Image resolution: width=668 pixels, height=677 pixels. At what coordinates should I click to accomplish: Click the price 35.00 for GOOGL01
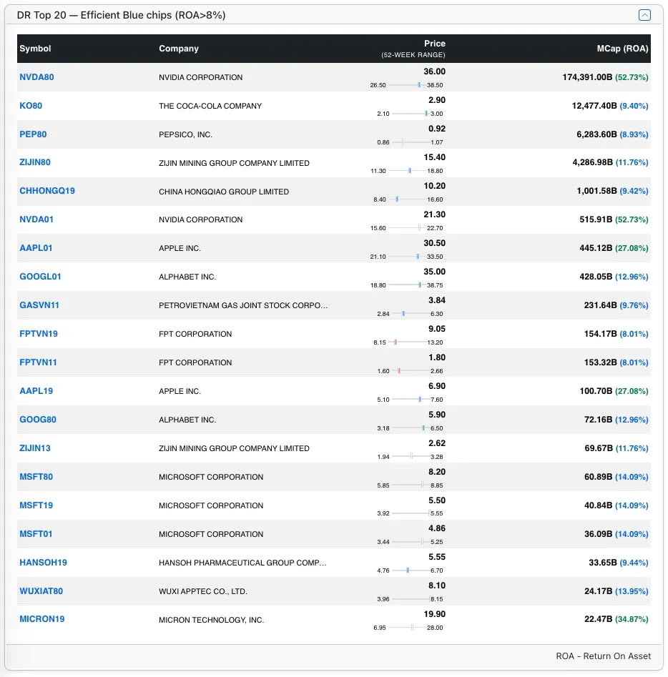434,272
